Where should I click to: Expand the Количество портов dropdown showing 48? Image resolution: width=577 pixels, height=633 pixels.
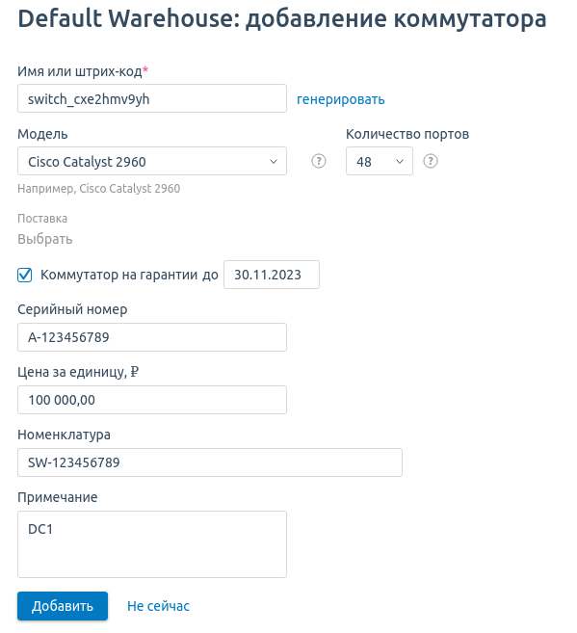pos(380,161)
